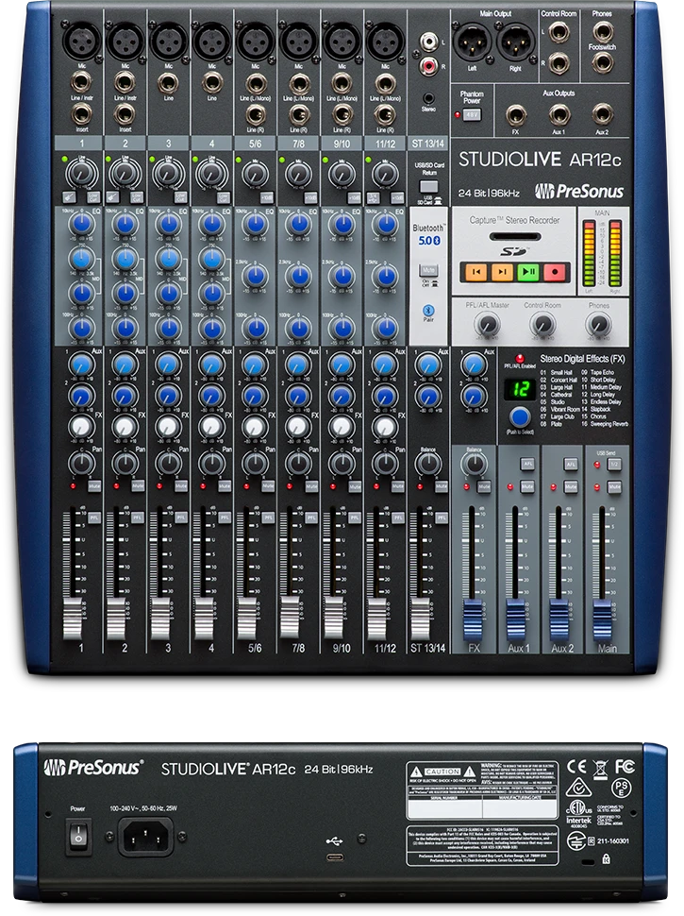Viewport: 684px width, 916px height.
Task: Grab the blue Main fader
Action: pyautogui.click(x=603, y=619)
